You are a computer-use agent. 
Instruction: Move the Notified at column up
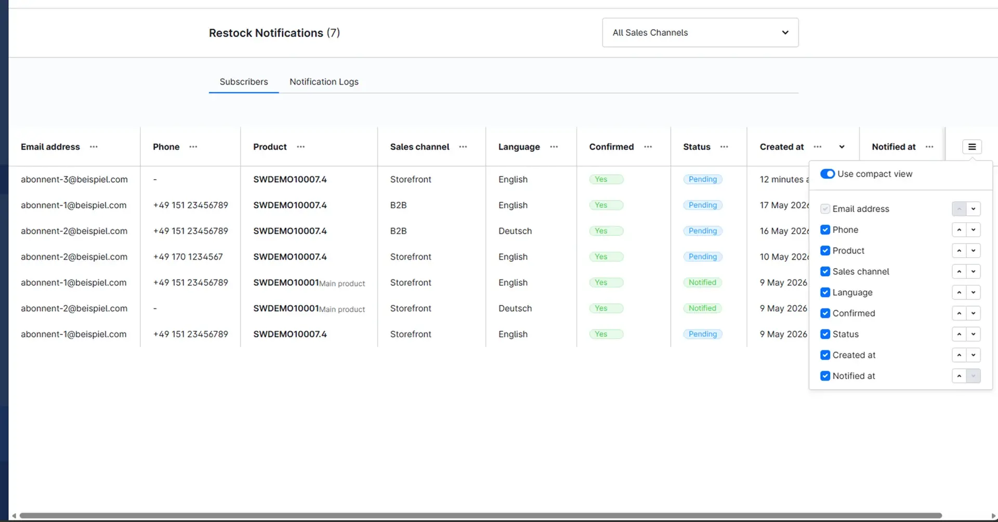[959, 376]
